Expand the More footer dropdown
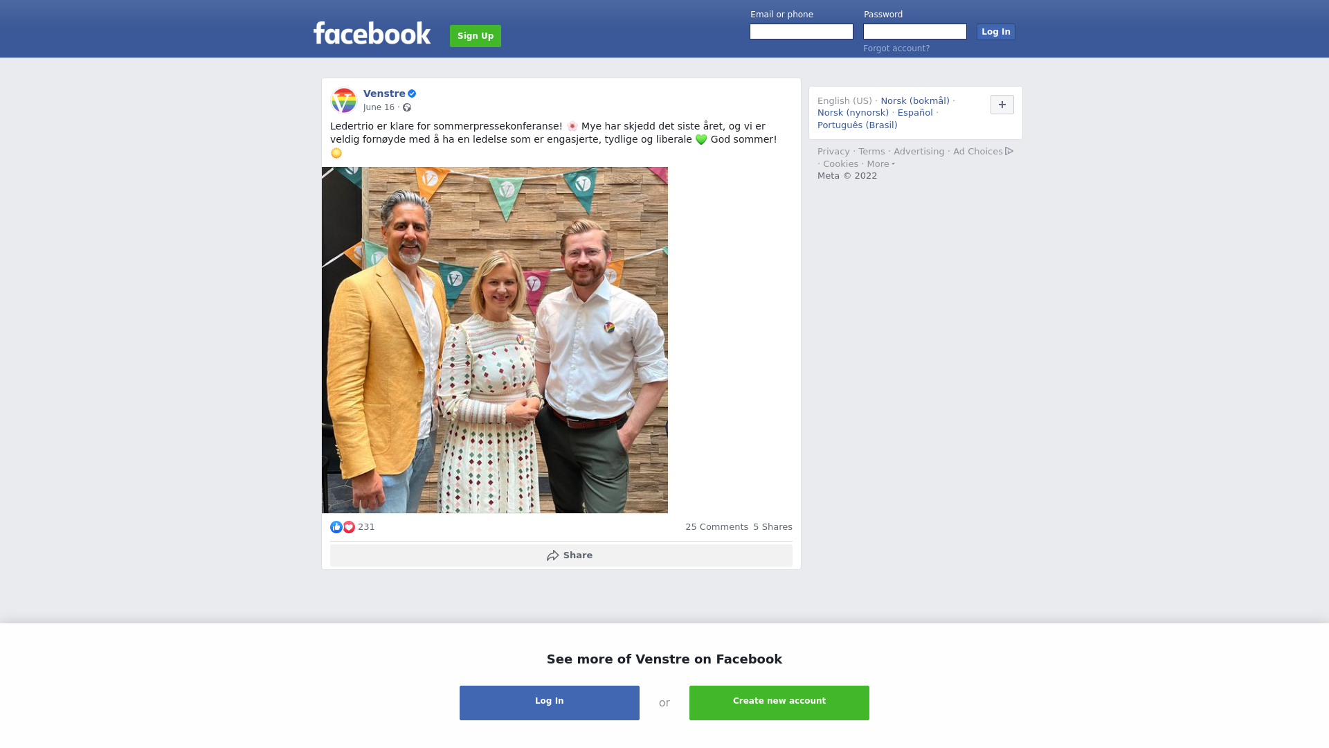The image size is (1329, 748). (881, 164)
